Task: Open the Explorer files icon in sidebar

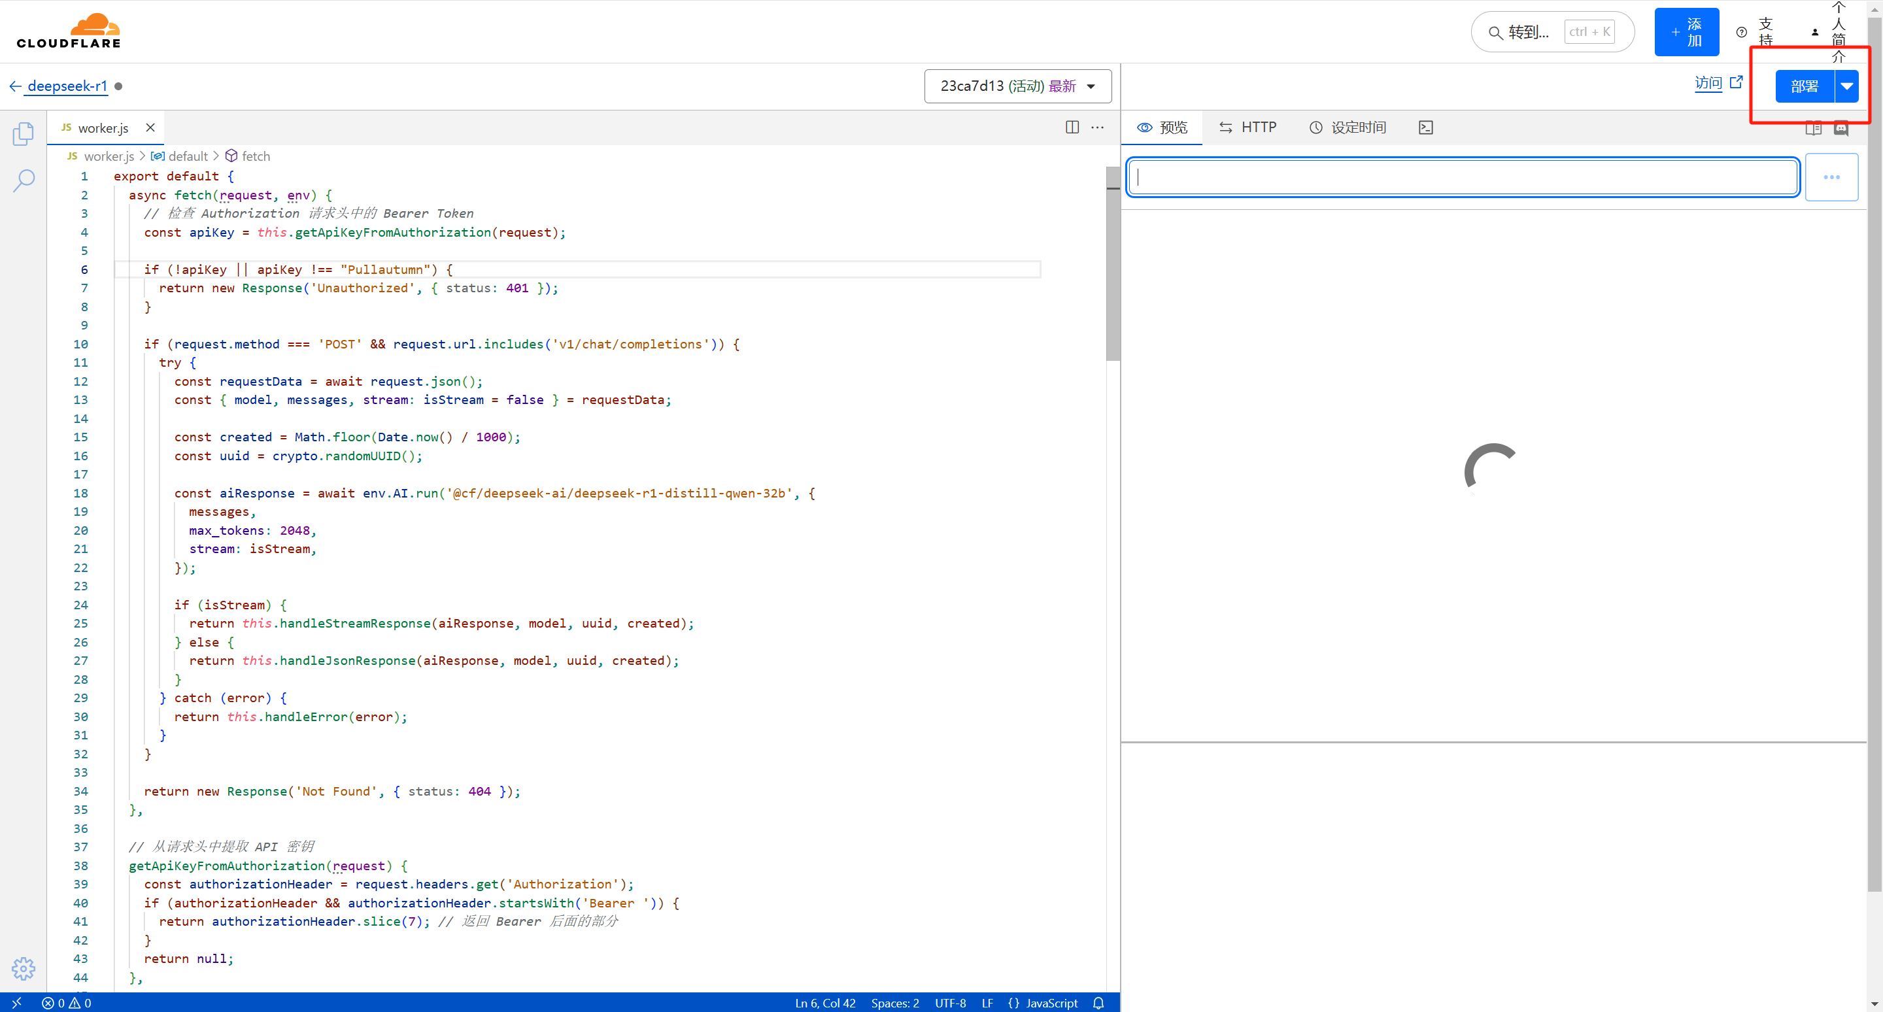Action: point(24,134)
